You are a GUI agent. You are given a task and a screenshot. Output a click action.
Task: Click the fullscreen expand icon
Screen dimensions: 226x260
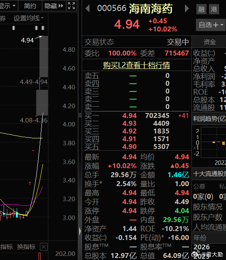[x=72, y=6]
